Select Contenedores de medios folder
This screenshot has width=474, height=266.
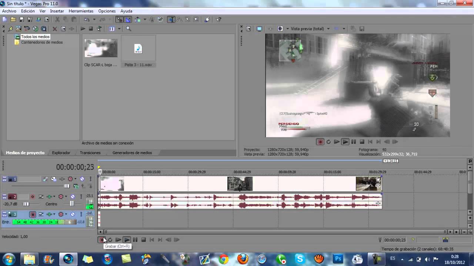42,42
